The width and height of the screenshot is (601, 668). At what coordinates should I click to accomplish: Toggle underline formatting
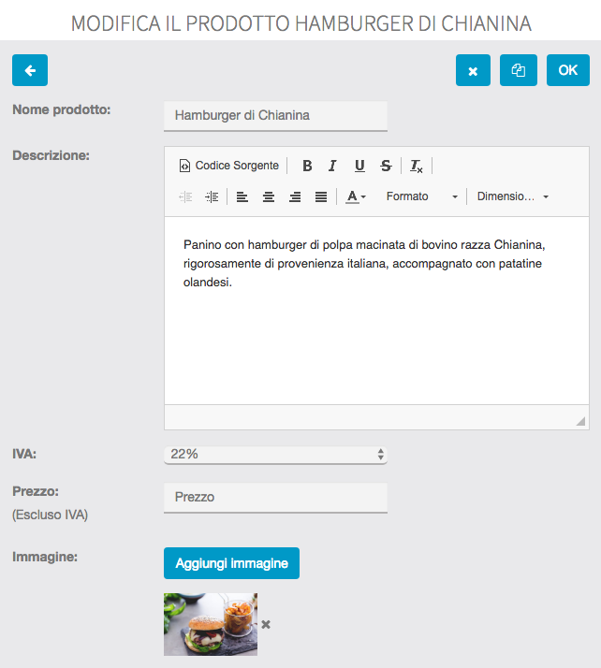[x=359, y=166]
